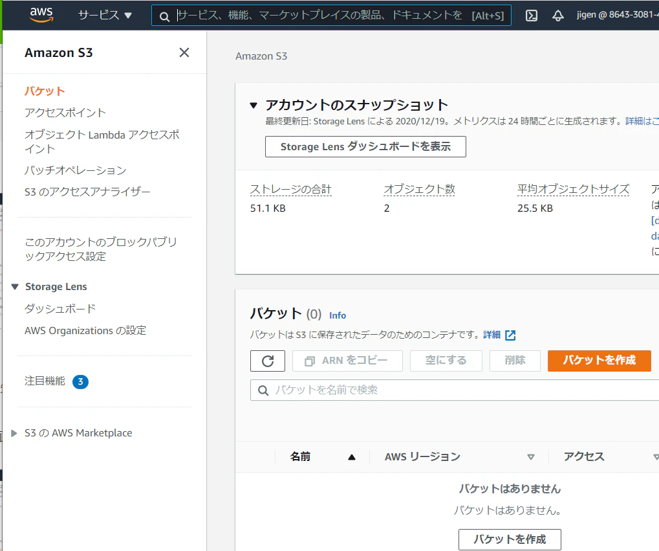
Task: Click the ARN をコピー button
Action: pyautogui.click(x=347, y=361)
